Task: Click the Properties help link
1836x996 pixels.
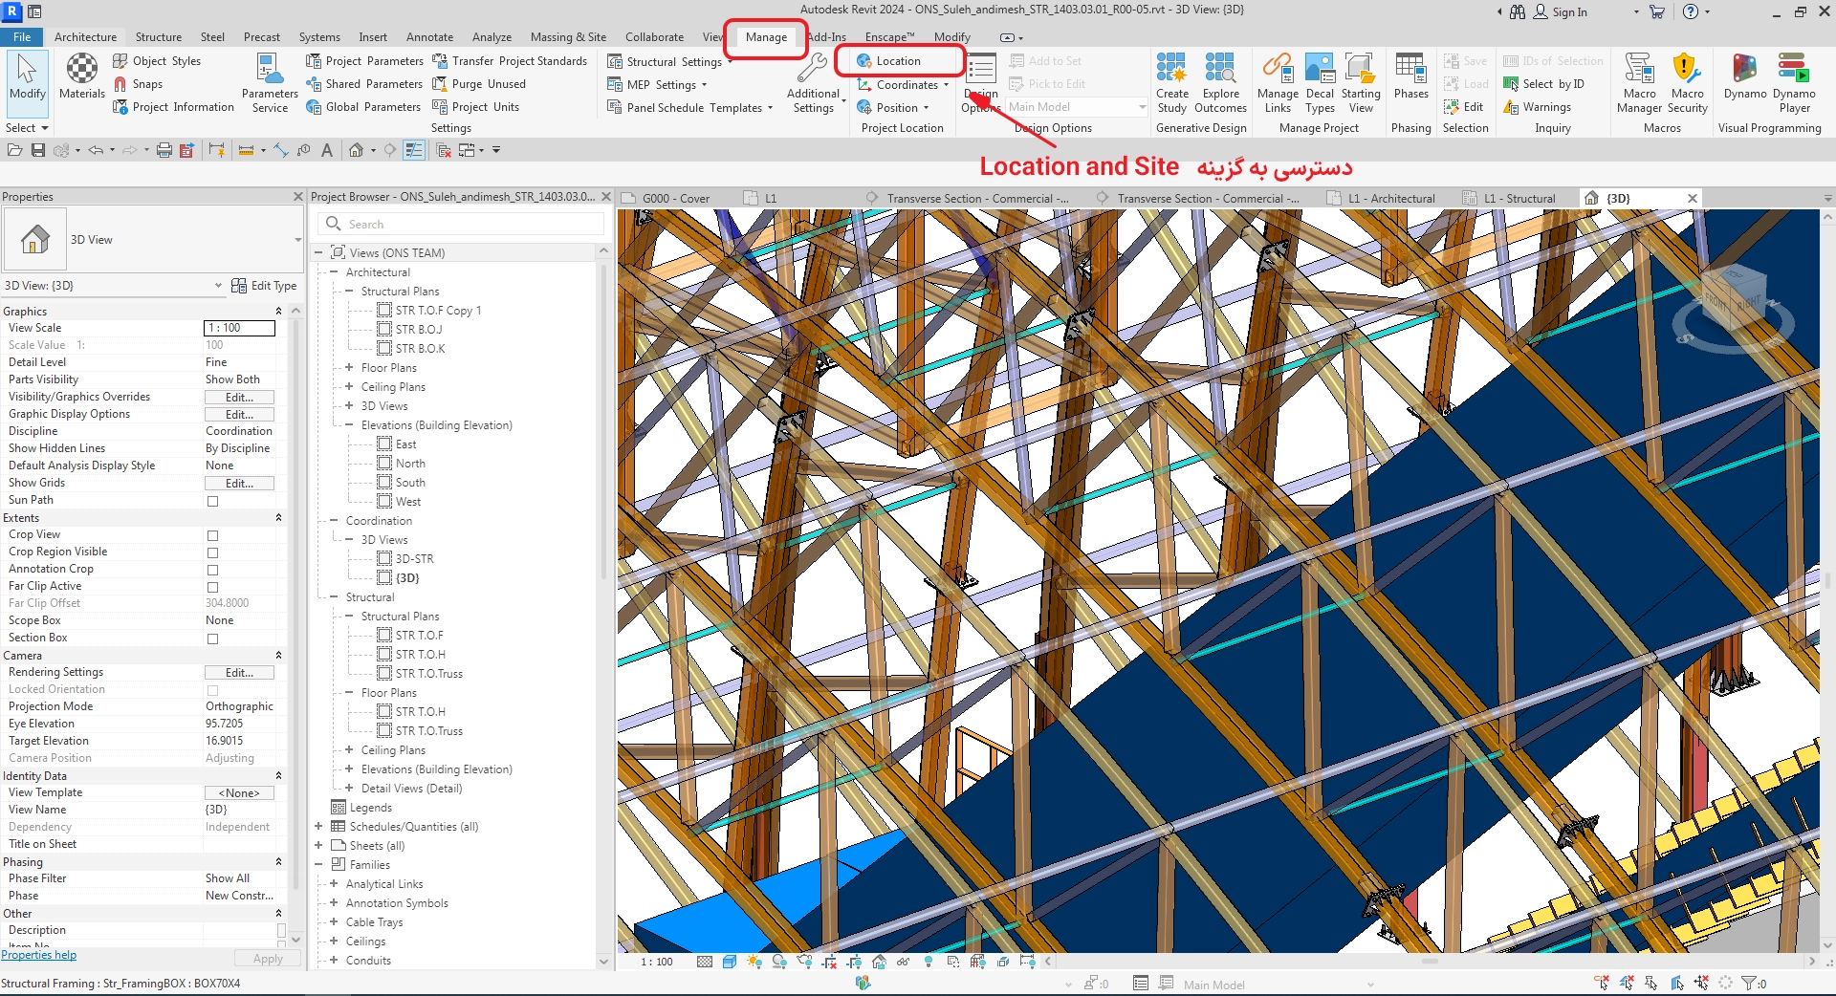Action: (39, 955)
